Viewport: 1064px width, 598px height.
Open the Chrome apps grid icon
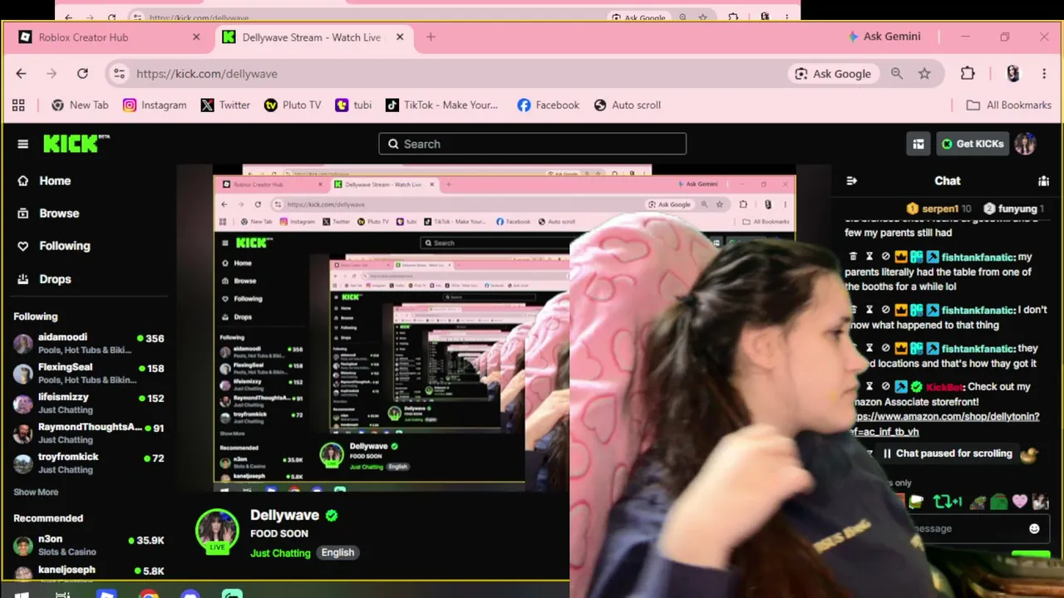point(18,105)
